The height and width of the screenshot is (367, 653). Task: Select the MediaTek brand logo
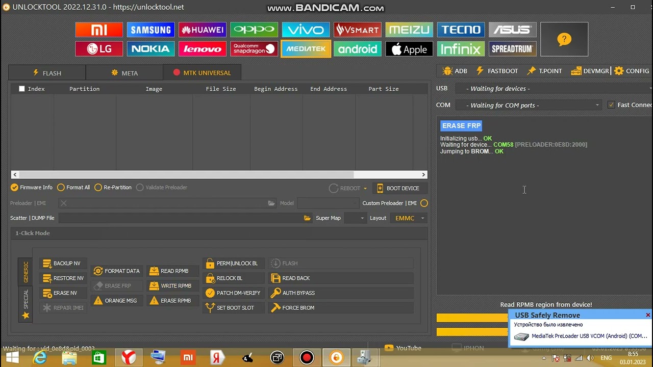point(306,49)
